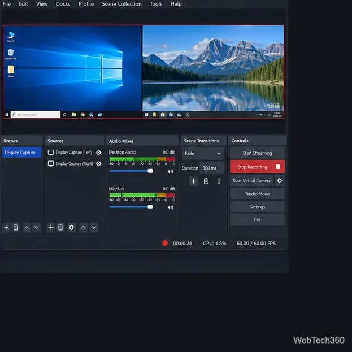Viewport: 352px width, 352px height.
Task: Click Start Streaming button
Action: [257, 153]
